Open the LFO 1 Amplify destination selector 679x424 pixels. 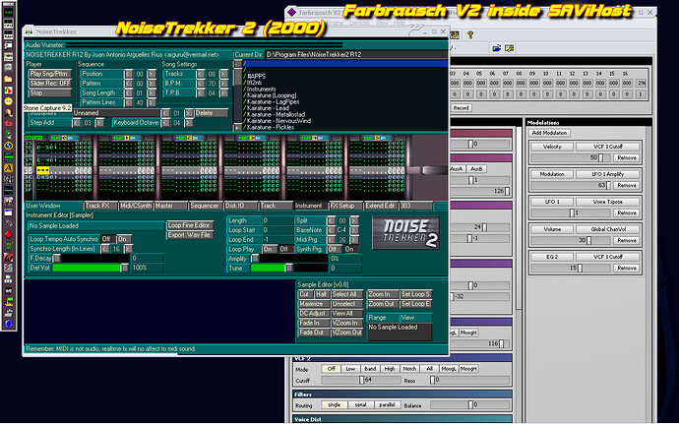[x=607, y=174]
